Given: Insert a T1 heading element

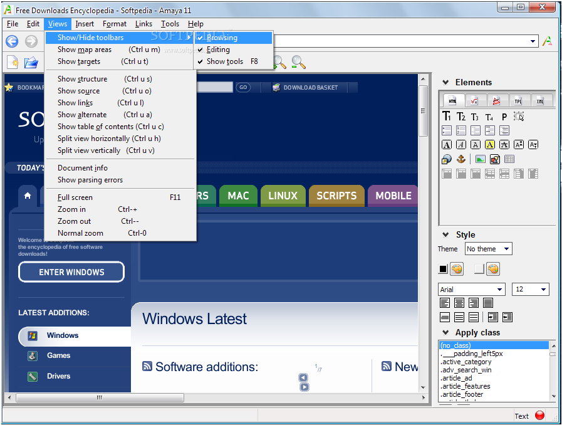Looking at the screenshot, I should [x=447, y=117].
